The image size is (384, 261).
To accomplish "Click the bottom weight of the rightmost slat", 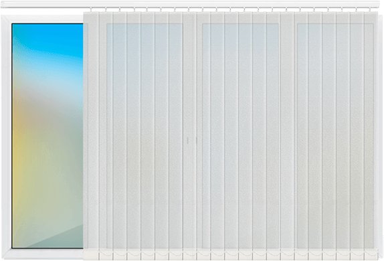I will [x=371, y=255].
